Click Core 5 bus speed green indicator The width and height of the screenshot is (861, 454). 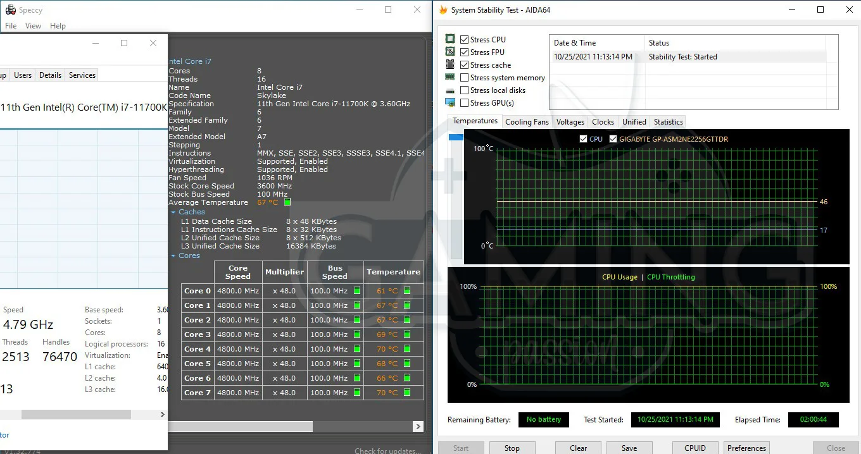tap(357, 364)
